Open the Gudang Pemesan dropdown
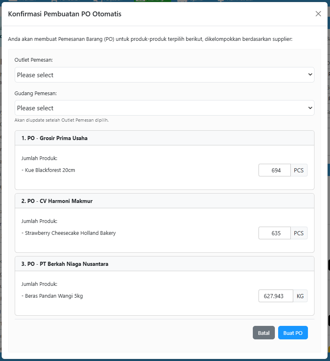 coord(164,108)
